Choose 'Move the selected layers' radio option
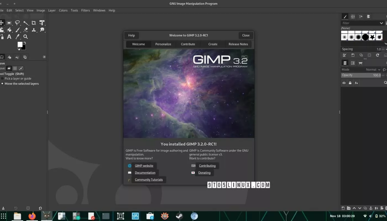Viewport: 387px width, 221px height. click(2, 84)
